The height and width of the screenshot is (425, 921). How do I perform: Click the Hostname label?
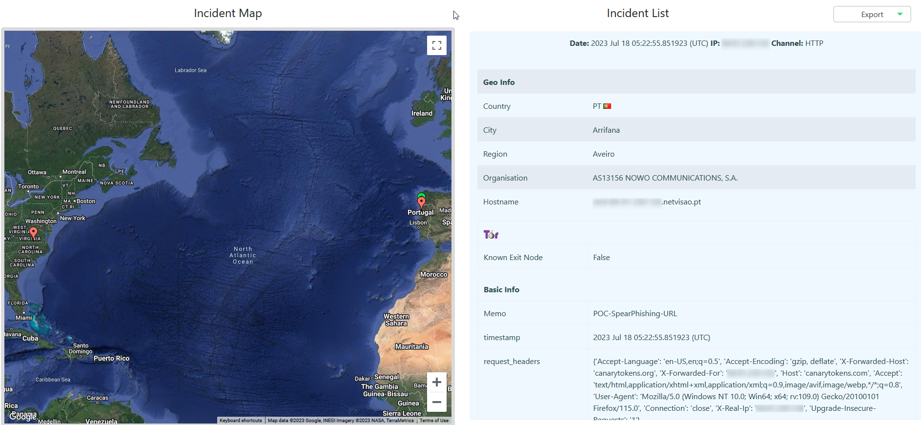[501, 202]
